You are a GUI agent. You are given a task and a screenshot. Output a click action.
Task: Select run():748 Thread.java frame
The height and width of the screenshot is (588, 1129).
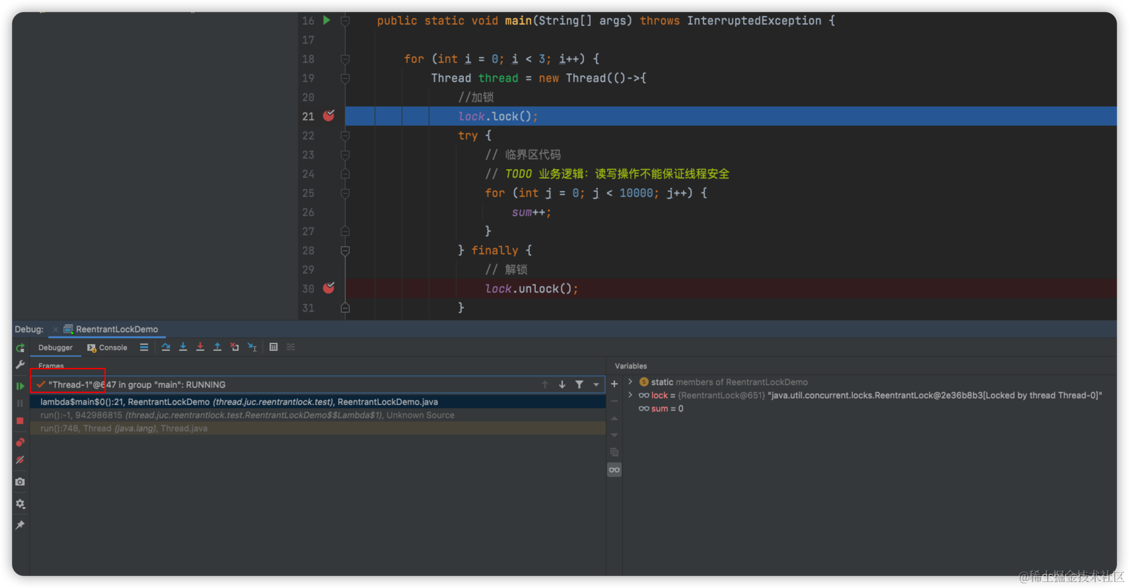pos(318,428)
